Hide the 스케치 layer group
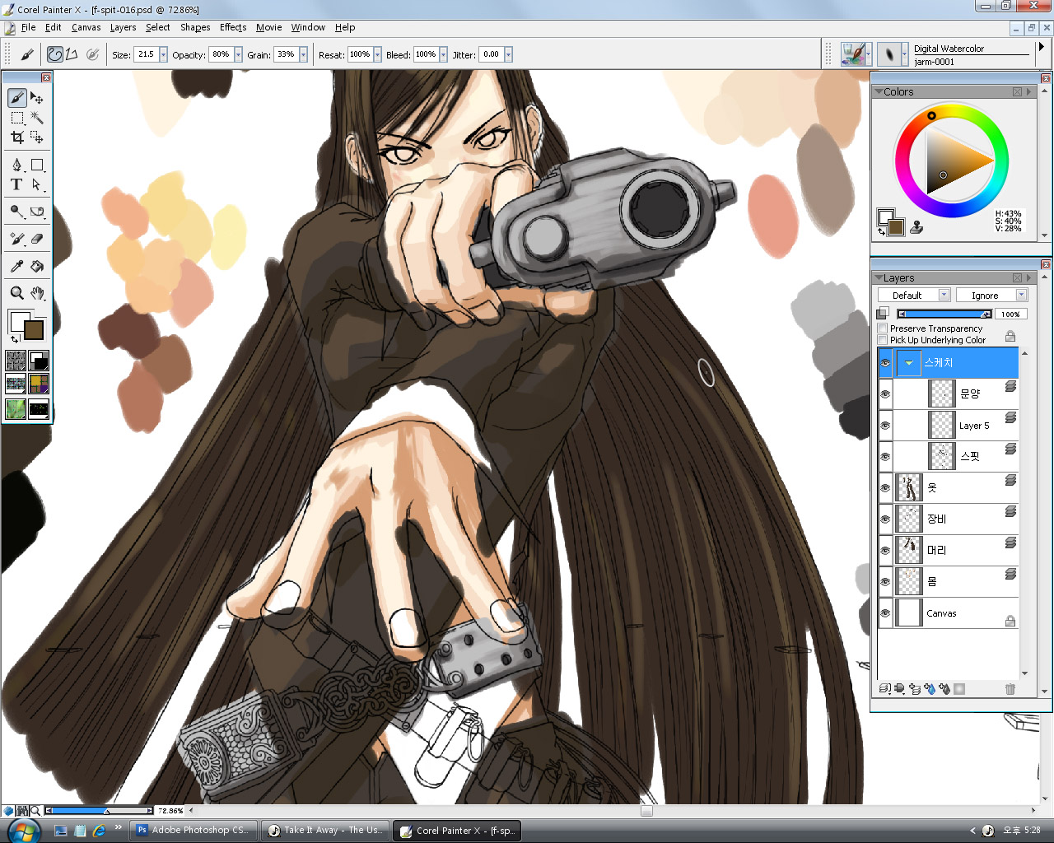Viewport: 1054px width, 843px height. pyautogui.click(x=886, y=363)
